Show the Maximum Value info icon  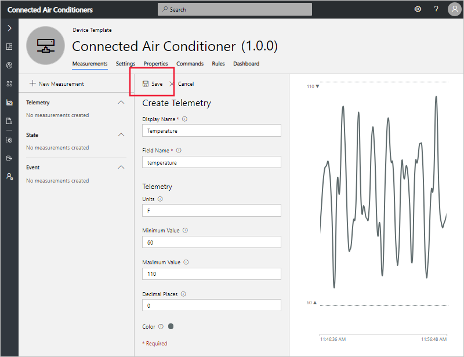point(186,263)
